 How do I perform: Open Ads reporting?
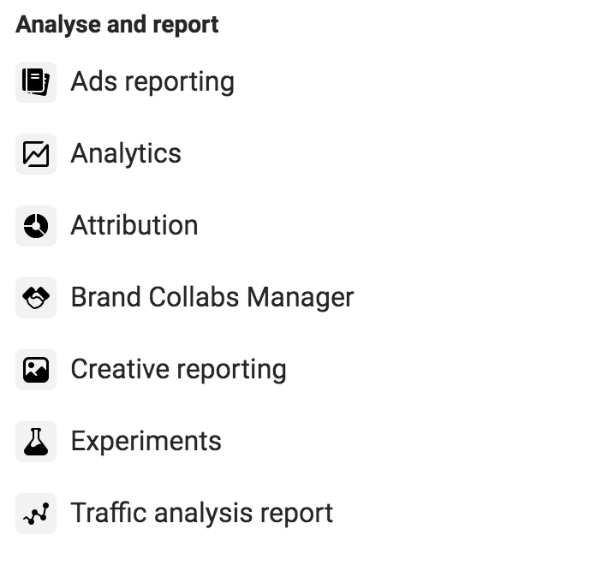152,82
